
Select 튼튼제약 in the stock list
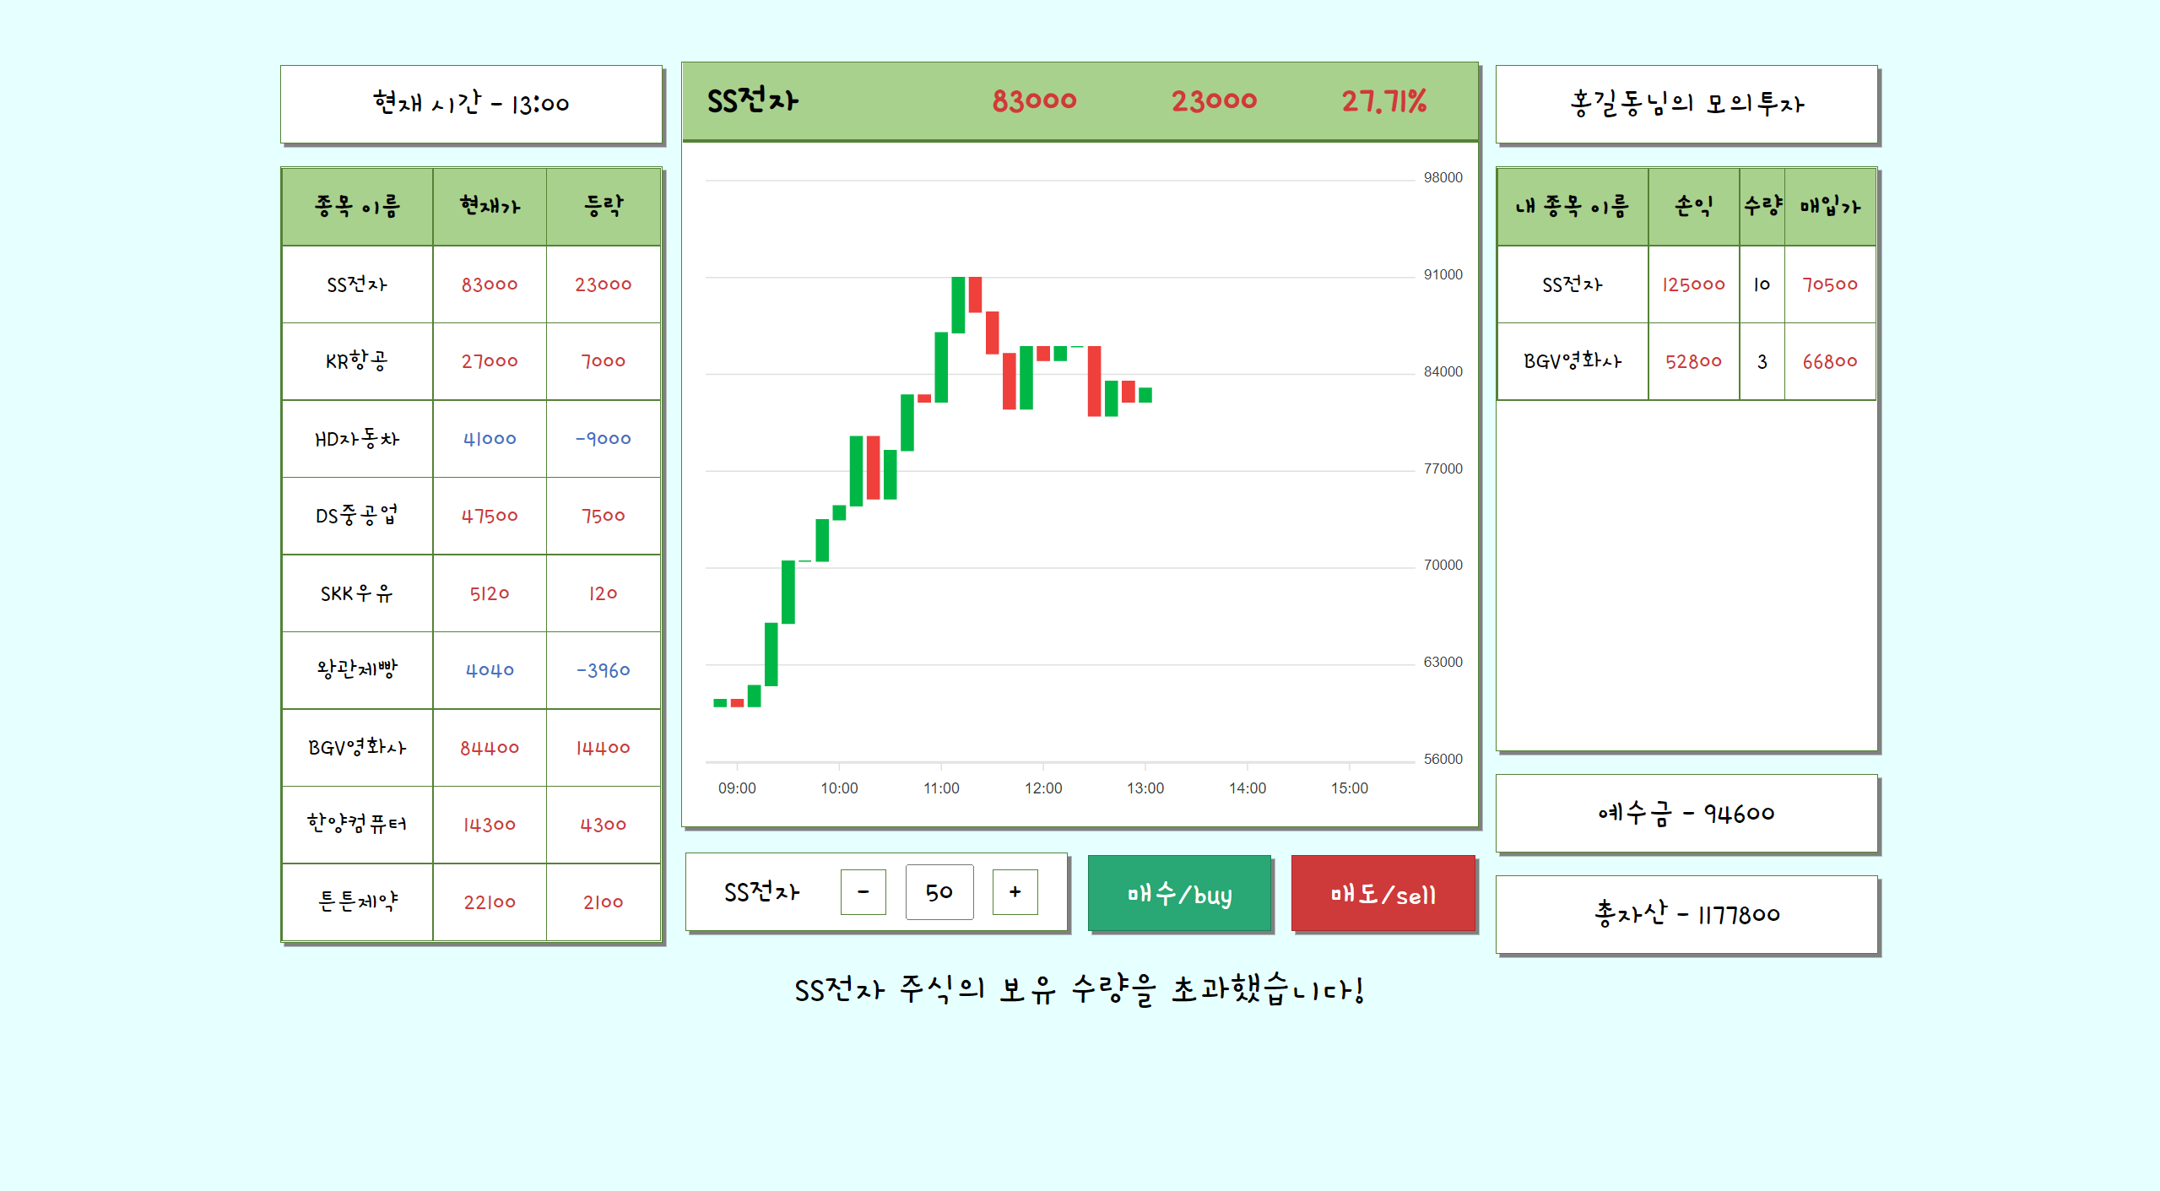[356, 901]
